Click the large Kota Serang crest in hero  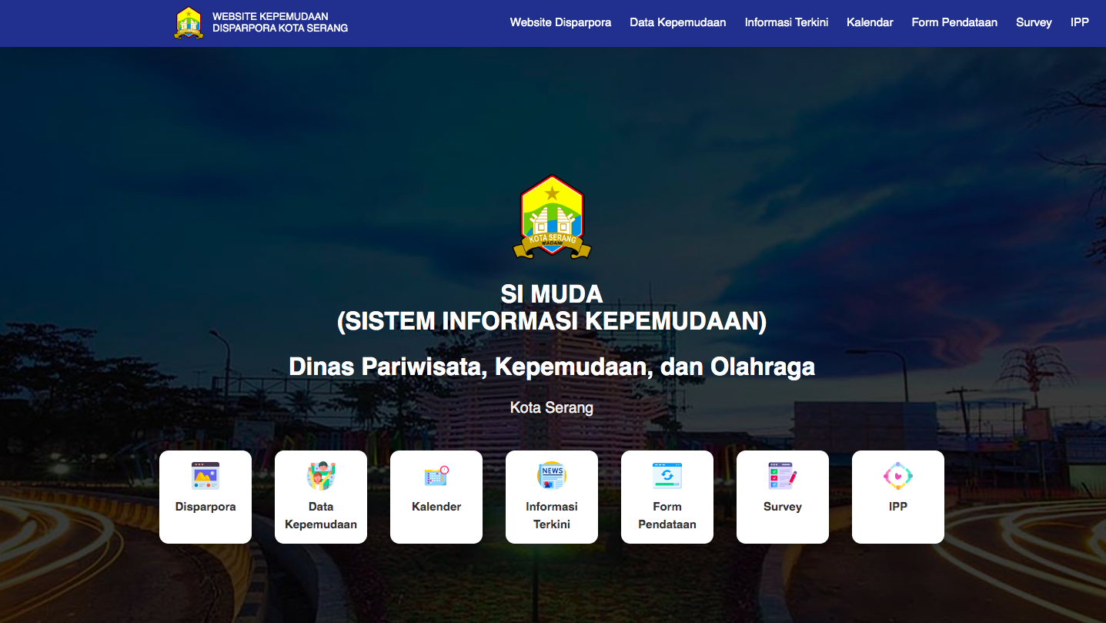tap(552, 217)
